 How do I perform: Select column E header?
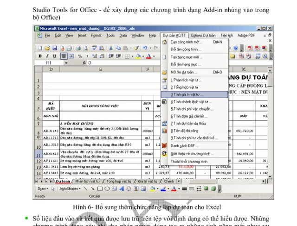101,69
